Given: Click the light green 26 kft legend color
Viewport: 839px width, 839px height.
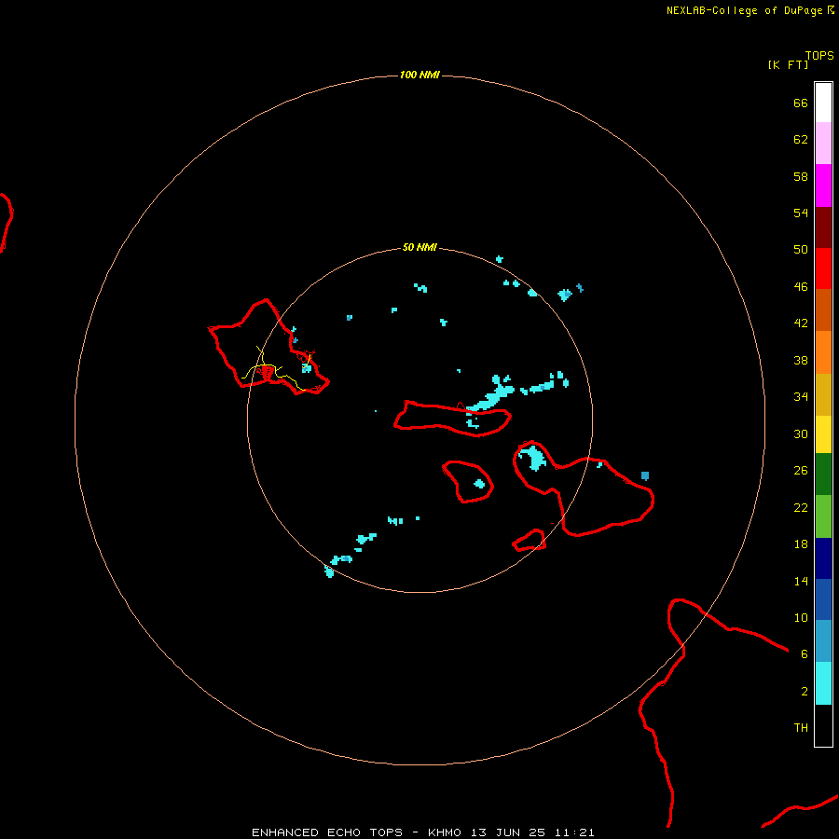Looking at the screenshot, I should click(x=823, y=516).
